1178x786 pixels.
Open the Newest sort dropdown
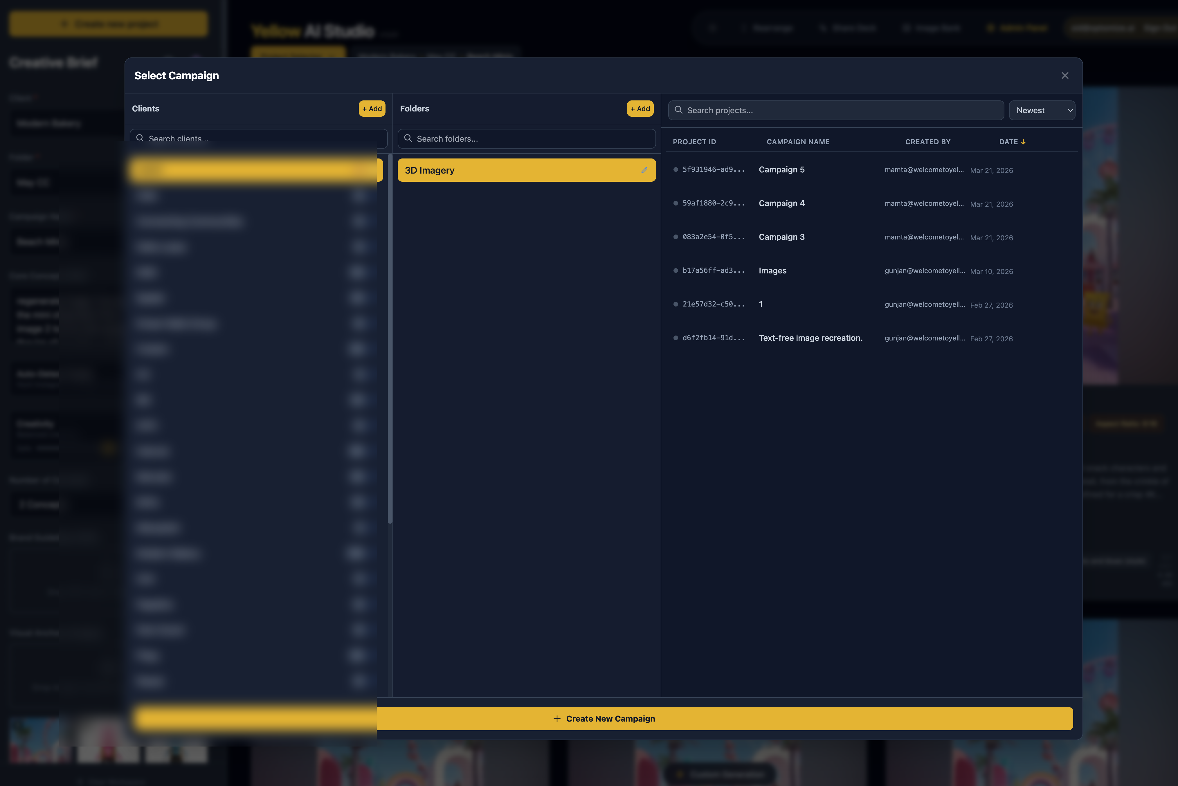(1042, 110)
